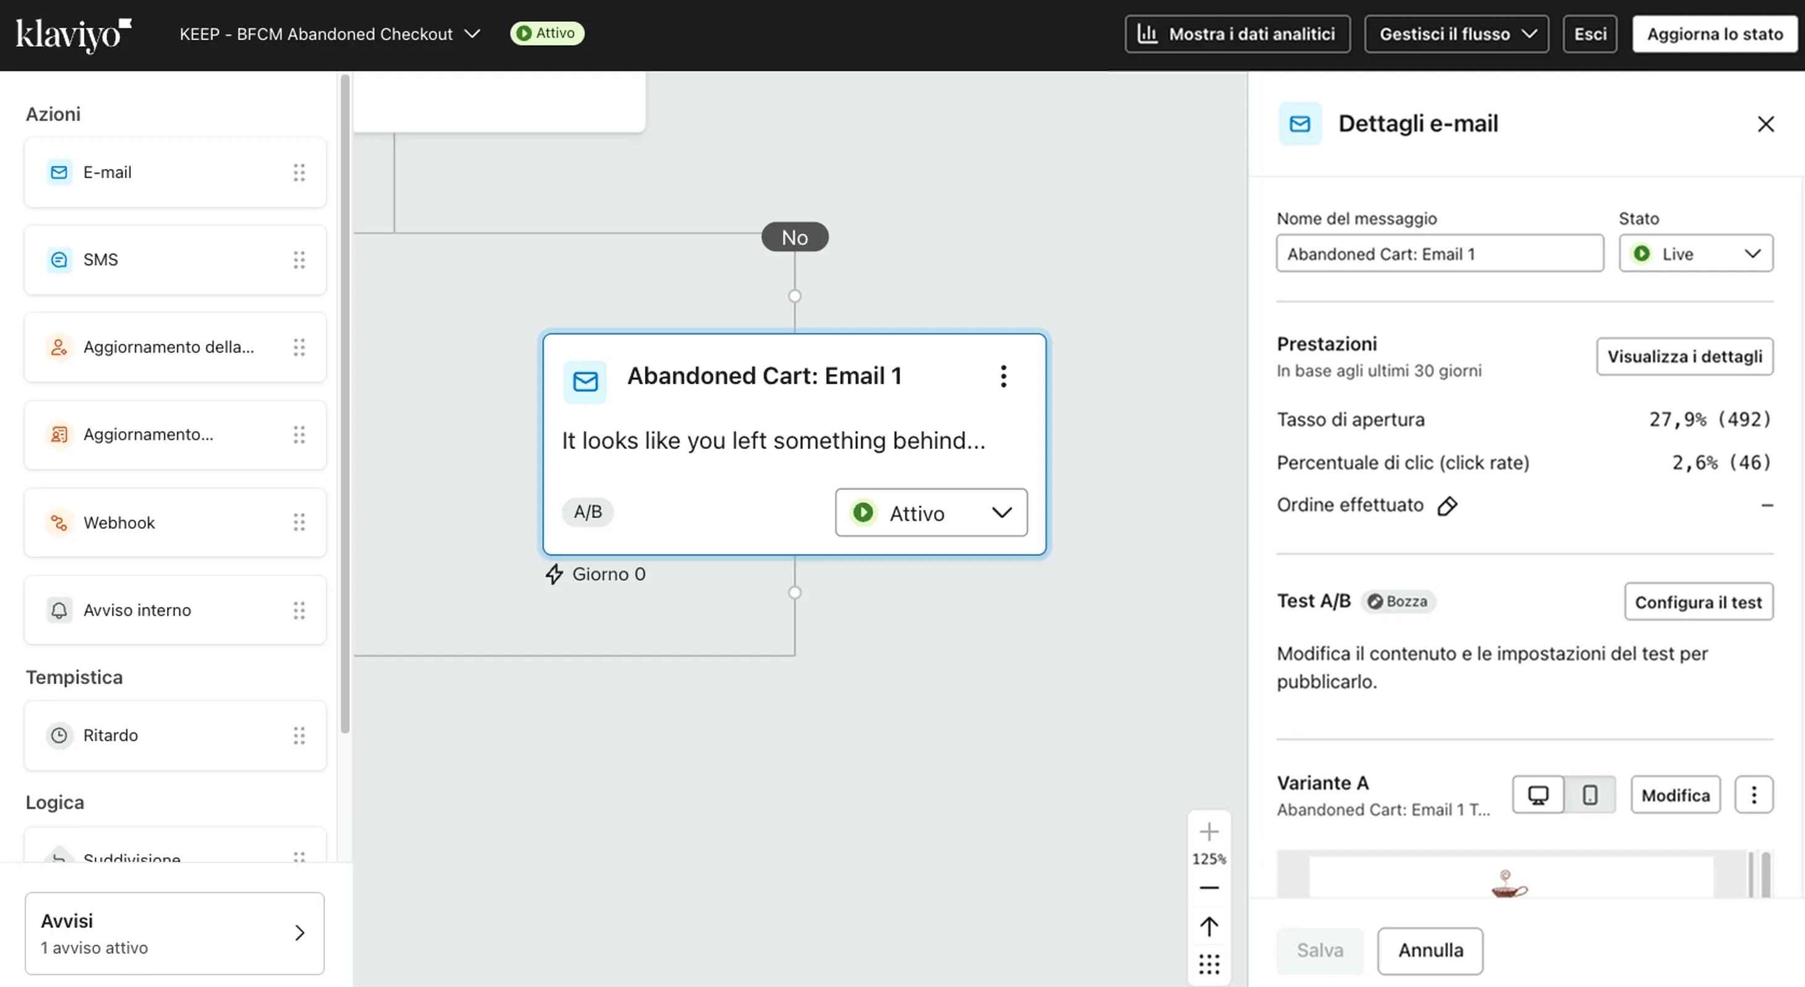The width and height of the screenshot is (1805, 987).
Task: Click the pencil icon next to Ordine effettuato
Action: [1447, 506]
